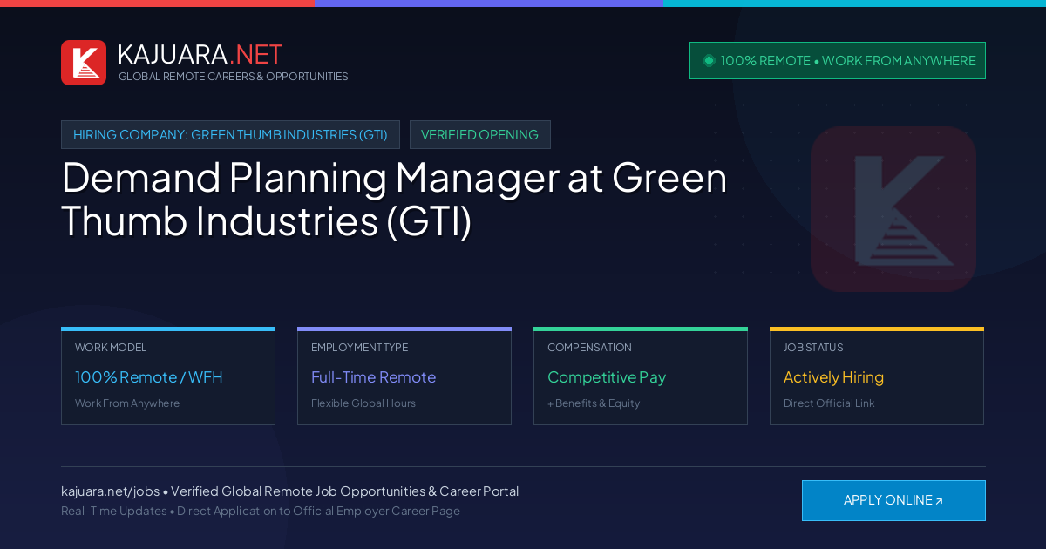Click the Work Model card
Screen dimensions: 1046x549
pyautogui.click(x=168, y=376)
